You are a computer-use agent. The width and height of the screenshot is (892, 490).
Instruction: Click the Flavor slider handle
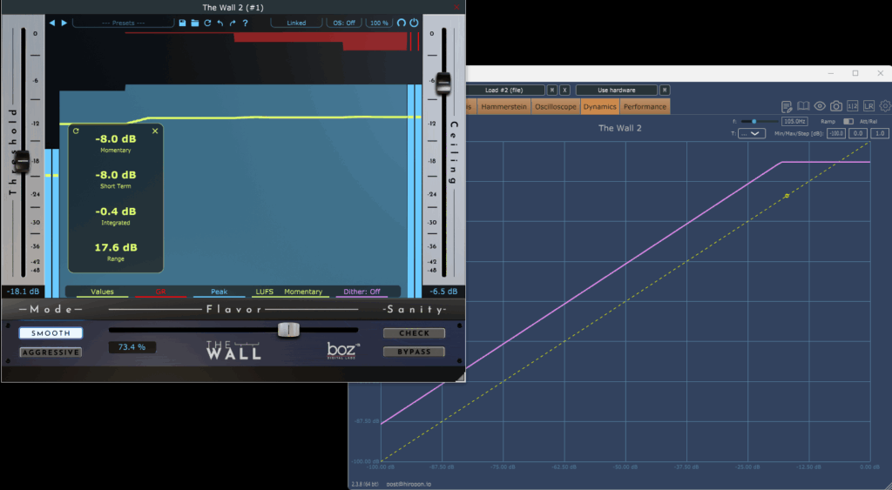(288, 330)
